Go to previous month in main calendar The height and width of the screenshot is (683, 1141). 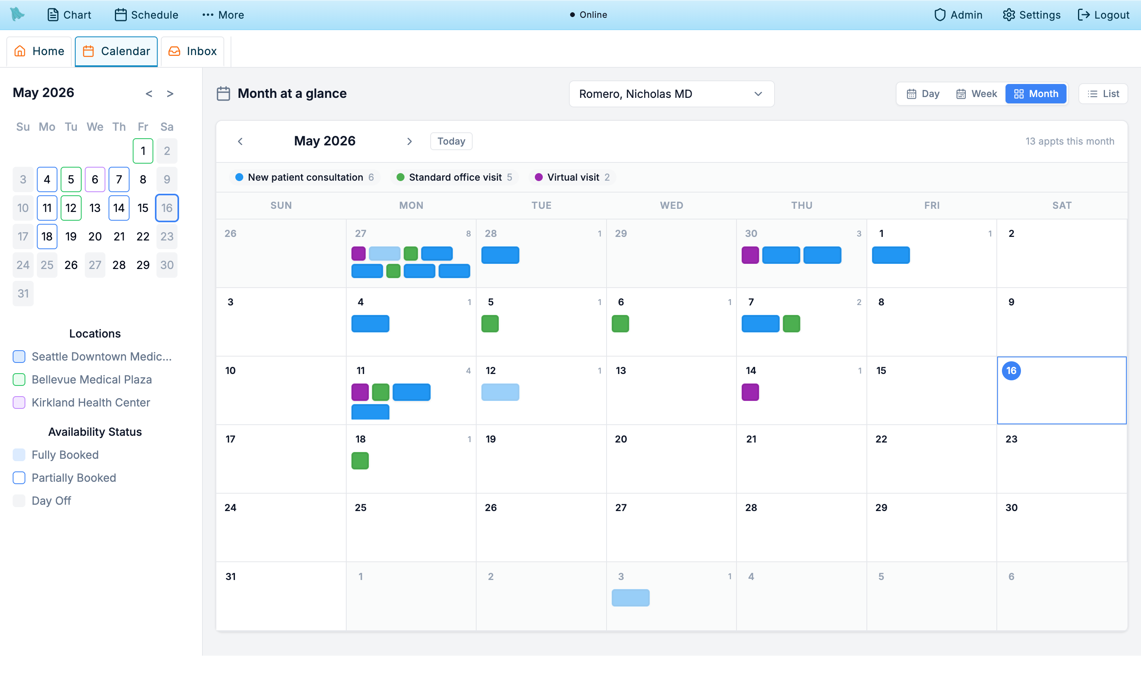coord(240,141)
